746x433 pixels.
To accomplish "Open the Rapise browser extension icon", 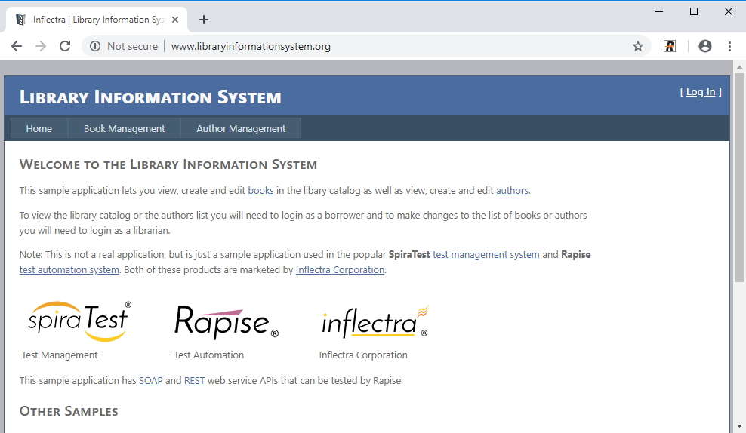I will click(670, 46).
